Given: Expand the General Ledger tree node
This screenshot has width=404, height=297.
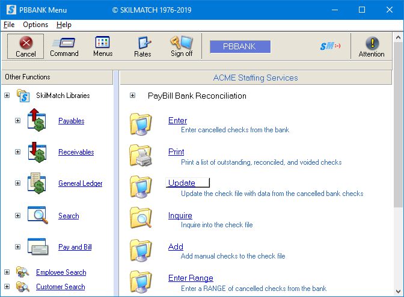Looking at the screenshot, I should [x=17, y=183].
